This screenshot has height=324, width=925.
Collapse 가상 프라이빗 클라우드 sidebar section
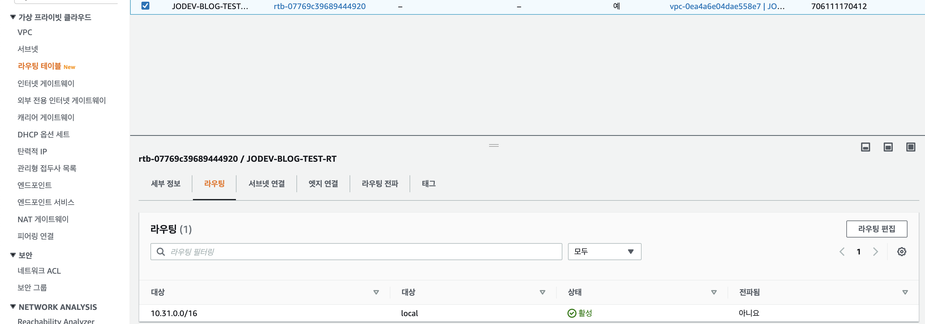13,17
